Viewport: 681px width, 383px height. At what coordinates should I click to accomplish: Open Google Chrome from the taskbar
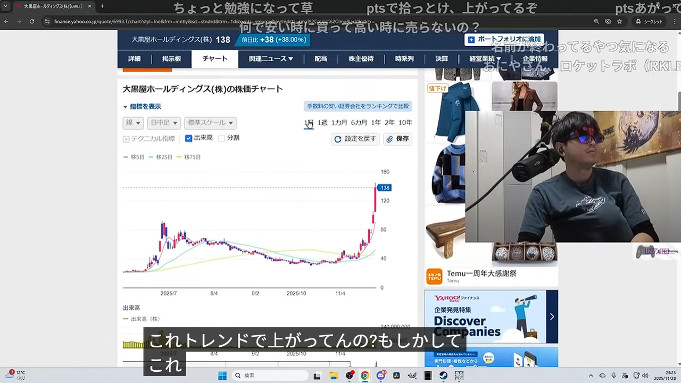[x=365, y=376]
